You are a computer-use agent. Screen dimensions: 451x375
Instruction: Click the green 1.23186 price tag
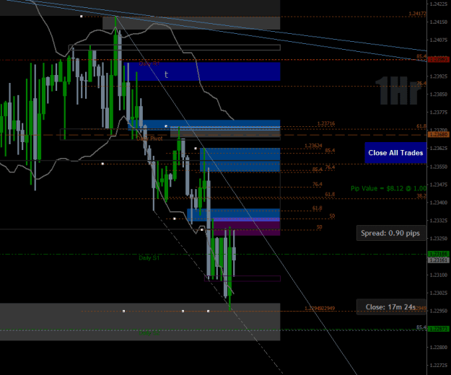pos(439,254)
